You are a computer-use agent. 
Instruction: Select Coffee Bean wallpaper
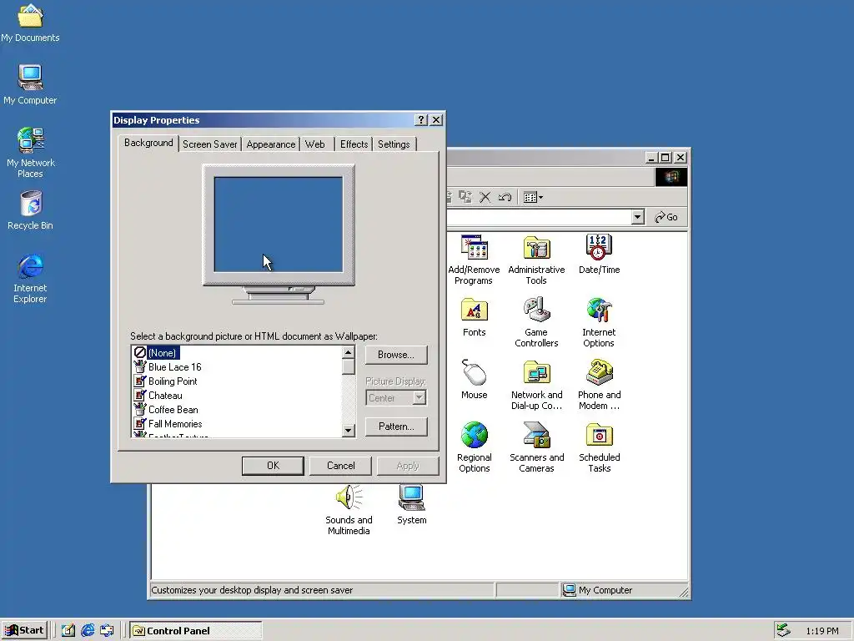173,410
